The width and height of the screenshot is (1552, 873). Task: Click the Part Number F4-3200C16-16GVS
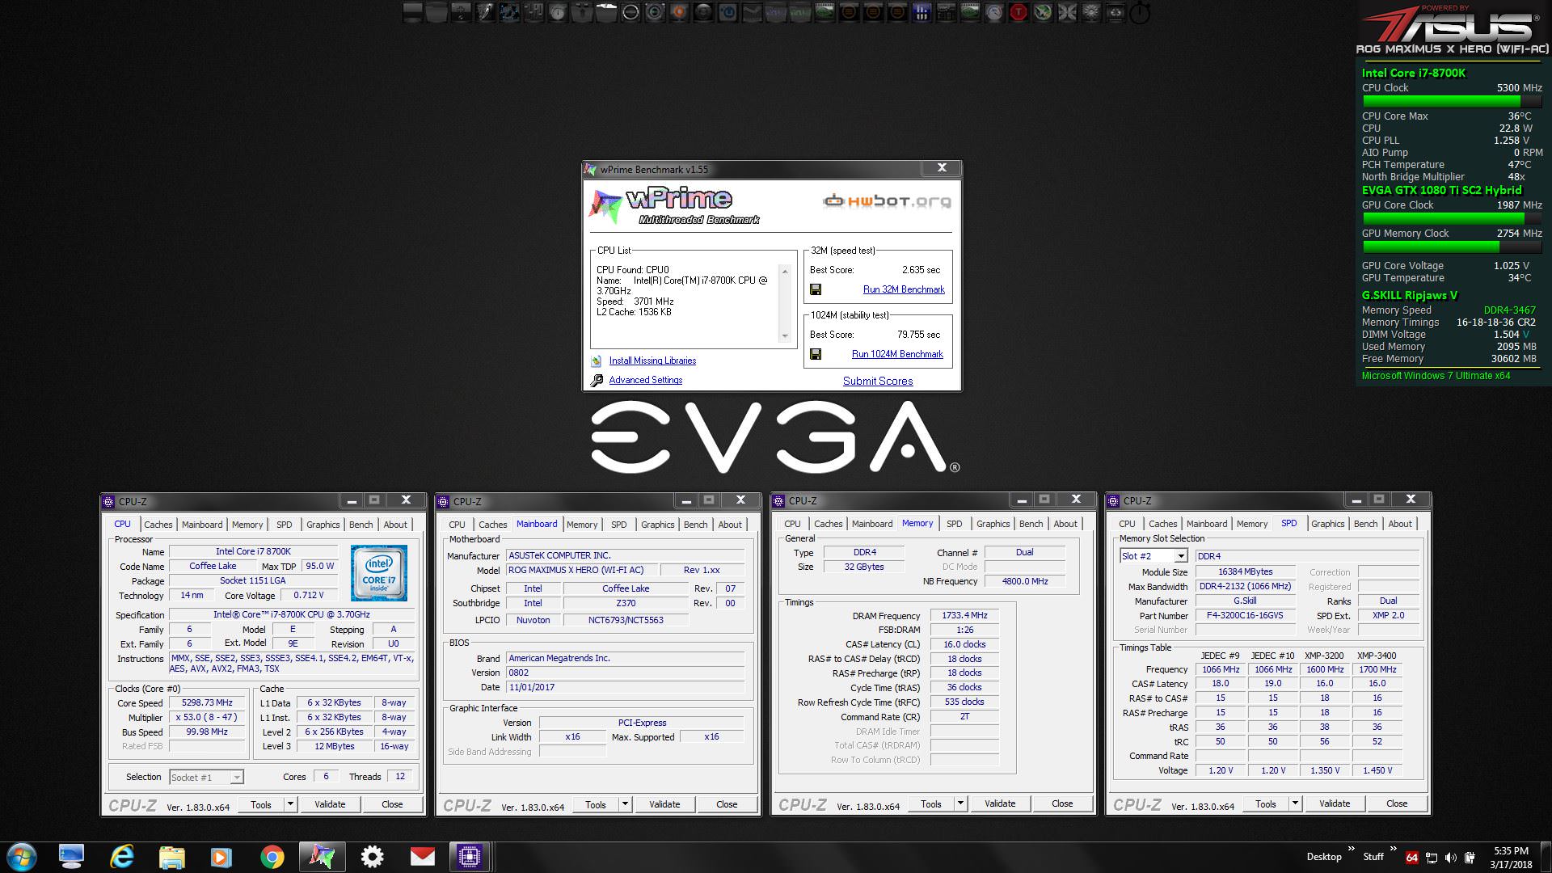pyautogui.click(x=1245, y=616)
